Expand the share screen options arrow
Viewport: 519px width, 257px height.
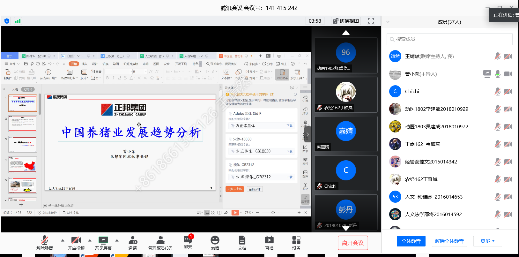click(117, 240)
